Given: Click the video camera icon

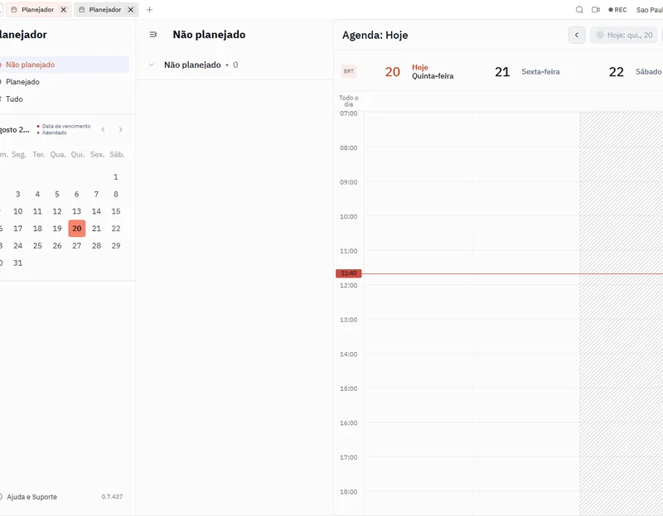Looking at the screenshot, I should (x=596, y=10).
